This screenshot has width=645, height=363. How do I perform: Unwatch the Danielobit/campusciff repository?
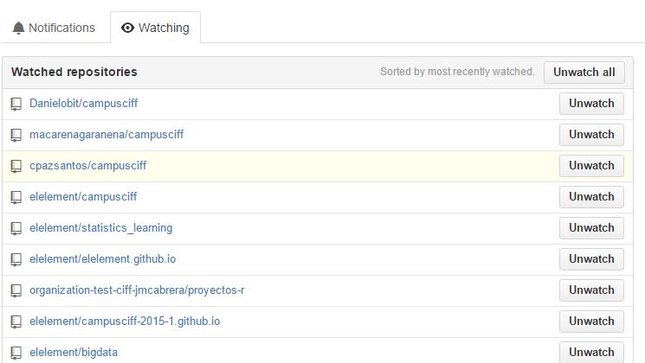tap(591, 104)
